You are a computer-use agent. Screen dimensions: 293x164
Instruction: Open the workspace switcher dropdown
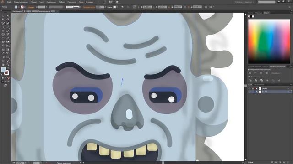click(x=244, y=2)
